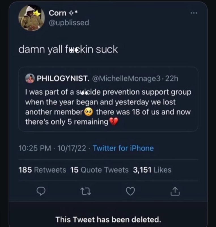This screenshot has height=227, width=216.
Task: Open the @upblissed handle
Action: (69, 23)
